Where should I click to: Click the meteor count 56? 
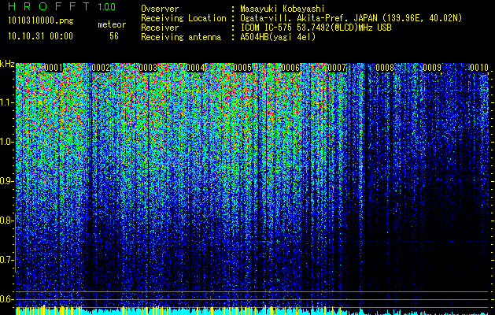[x=114, y=36]
